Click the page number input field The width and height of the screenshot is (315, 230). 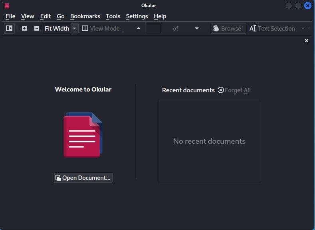tap(153, 28)
